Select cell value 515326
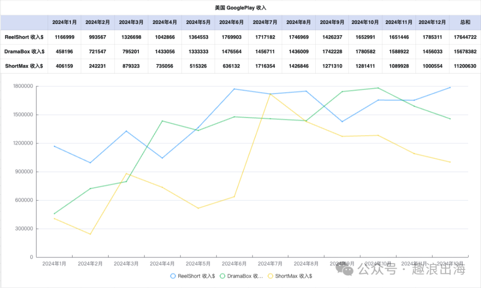Viewport: 481px width, 288px height. 198,66
